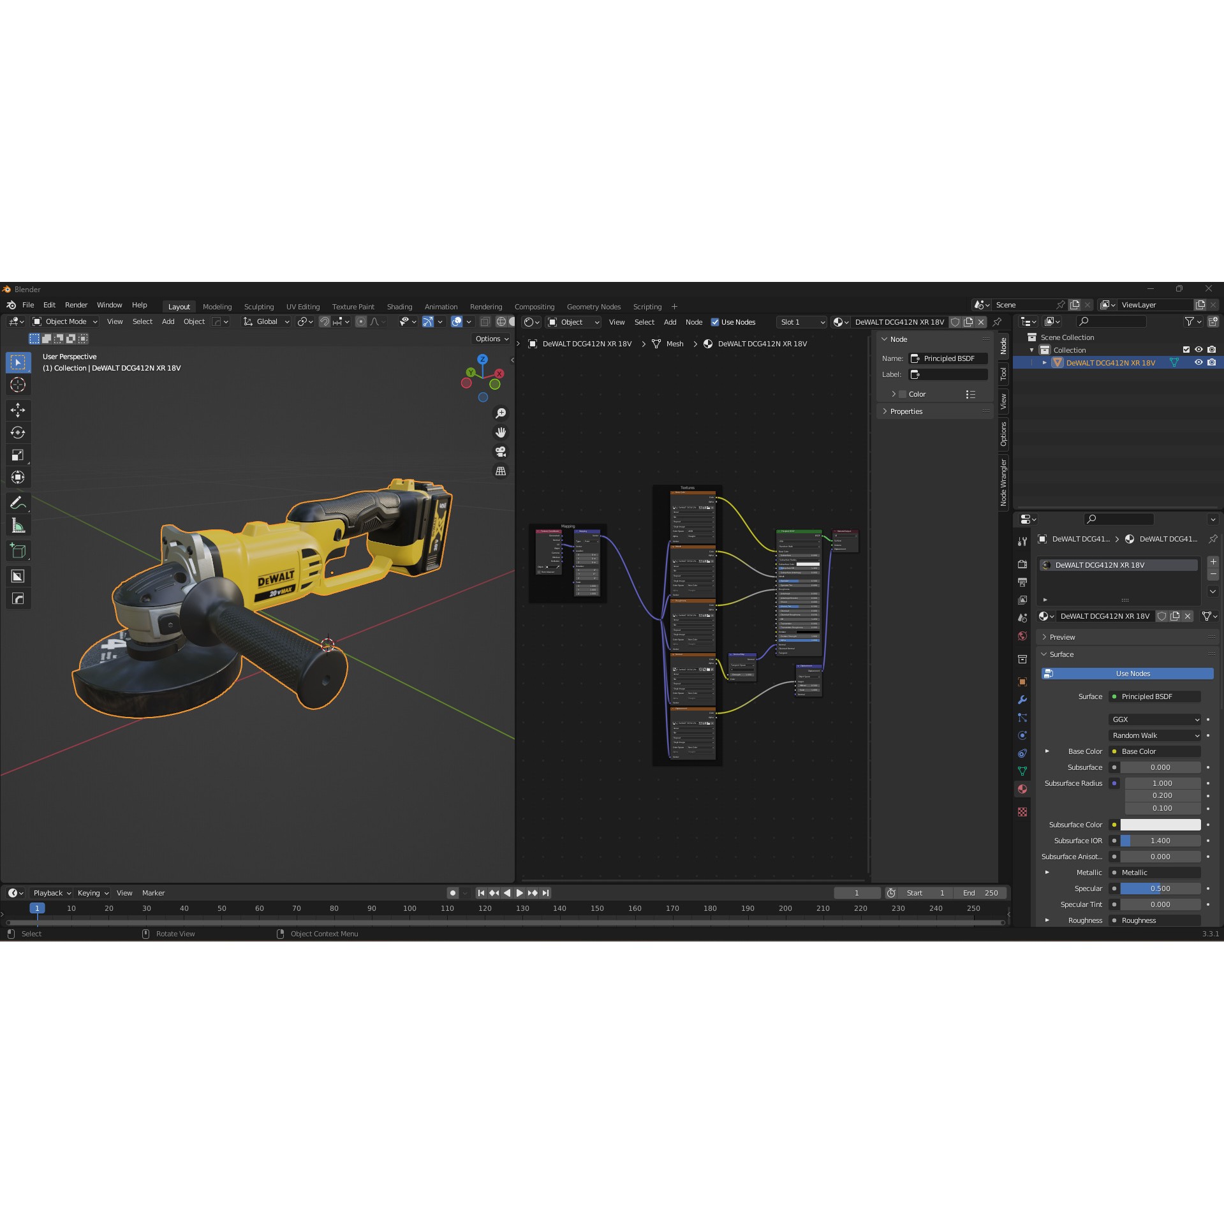Click the Subsurface Color white swatch
The height and width of the screenshot is (1224, 1224).
coord(1161,825)
